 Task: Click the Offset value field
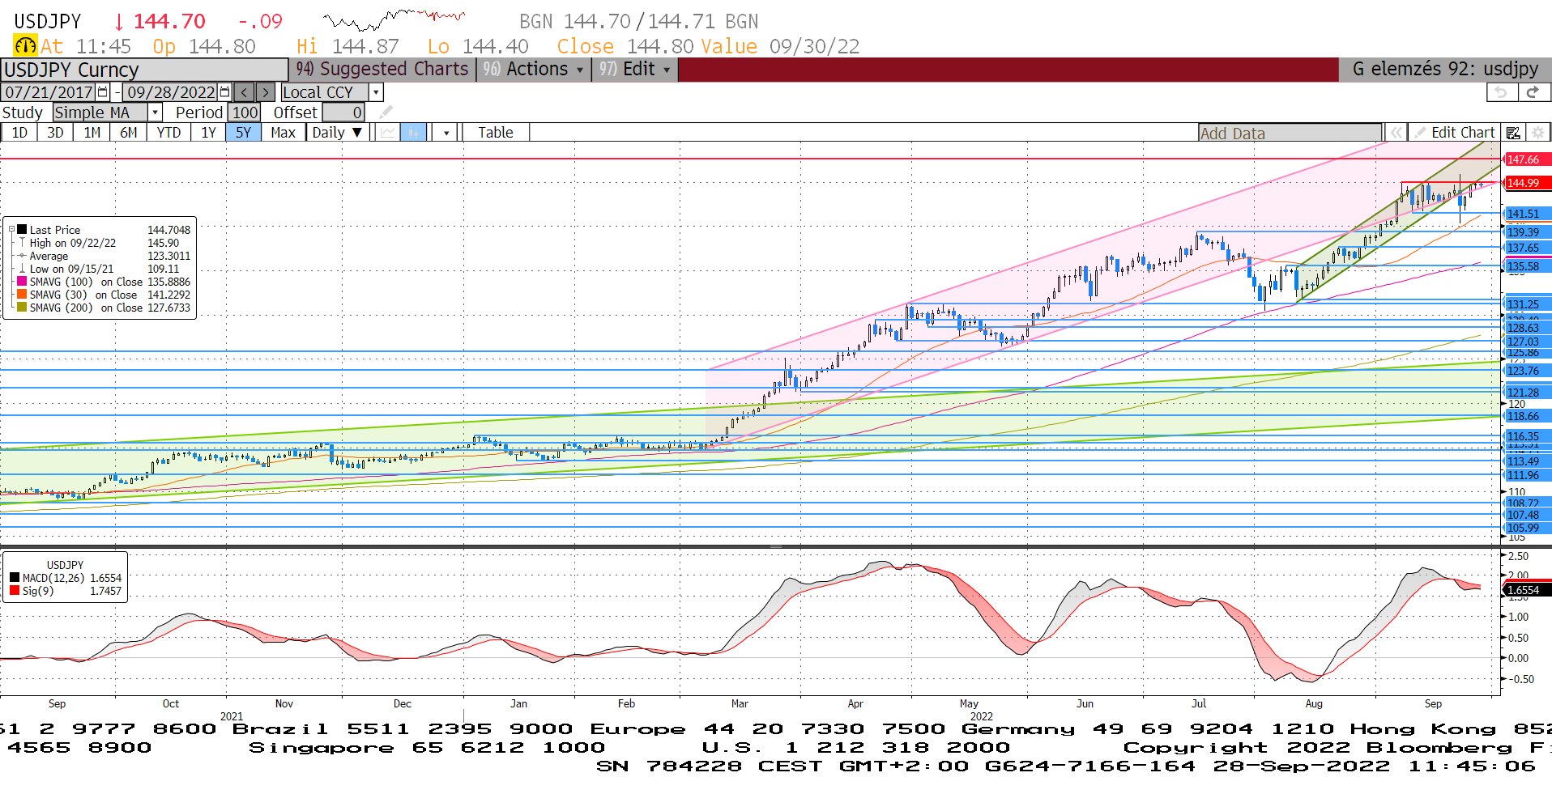click(x=343, y=113)
